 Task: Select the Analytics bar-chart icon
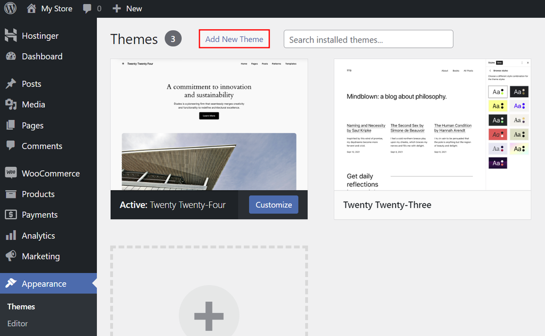pos(11,235)
